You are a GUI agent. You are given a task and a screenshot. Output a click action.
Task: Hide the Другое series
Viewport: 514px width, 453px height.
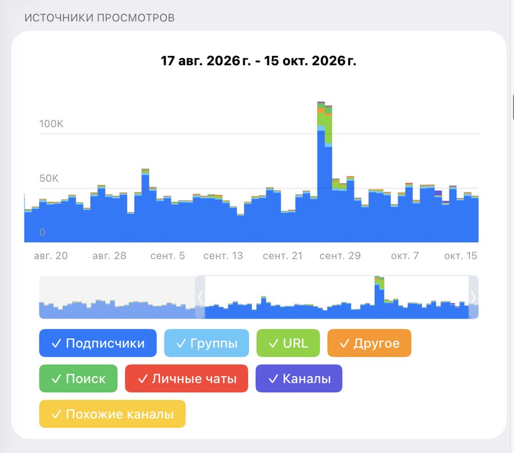pyautogui.click(x=369, y=343)
